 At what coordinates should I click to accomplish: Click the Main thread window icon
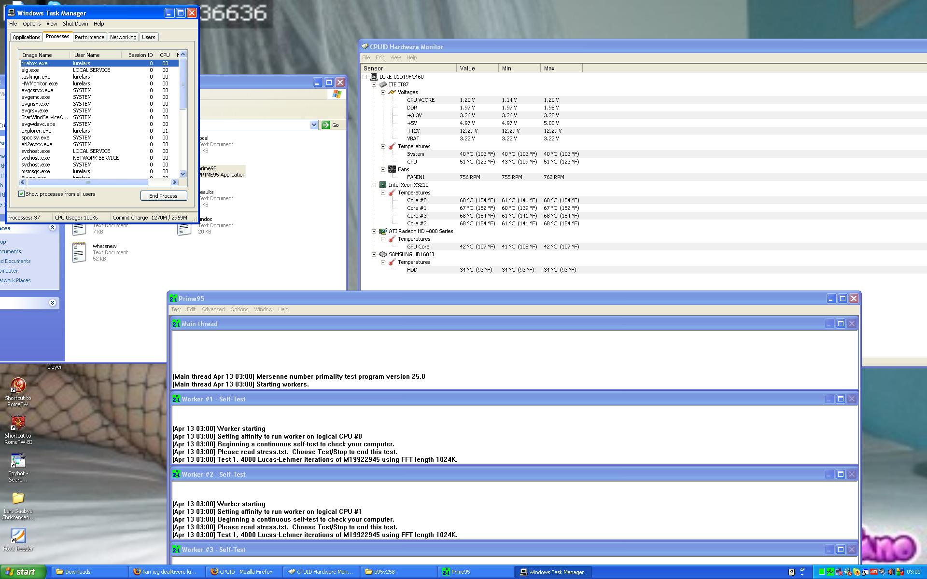click(176, 324)
